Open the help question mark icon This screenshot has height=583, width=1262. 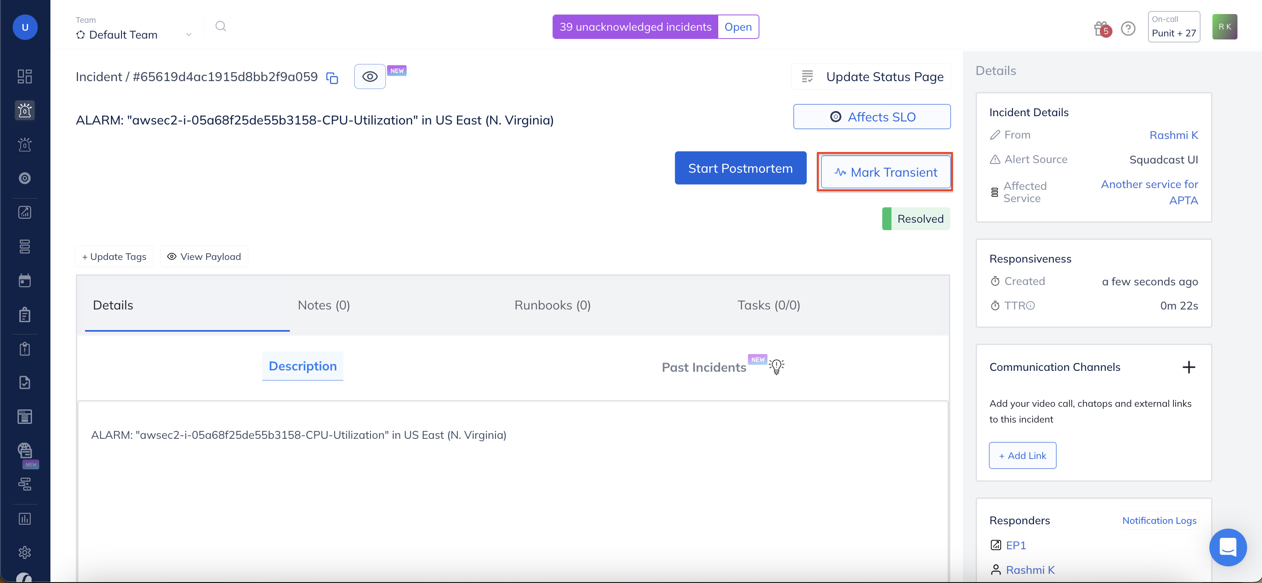pos(1128,28)
